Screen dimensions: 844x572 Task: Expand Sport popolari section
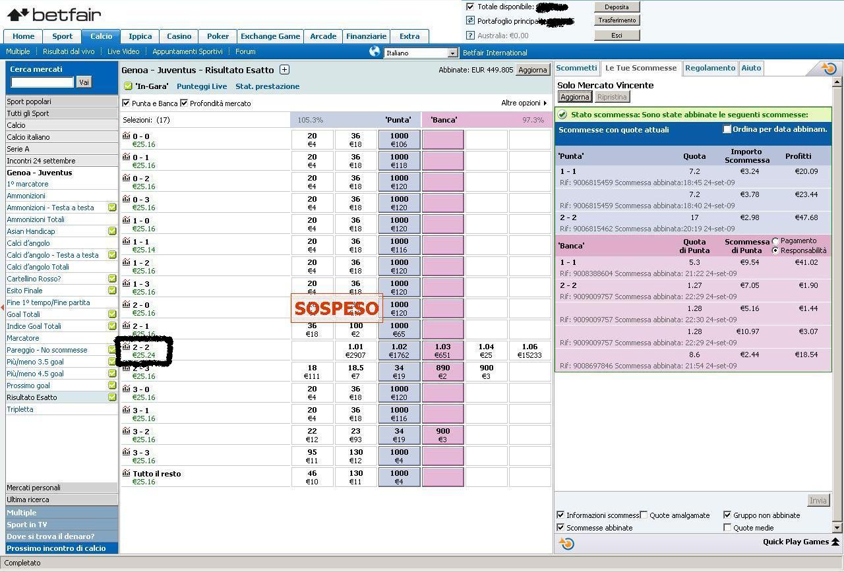(61, 101)
